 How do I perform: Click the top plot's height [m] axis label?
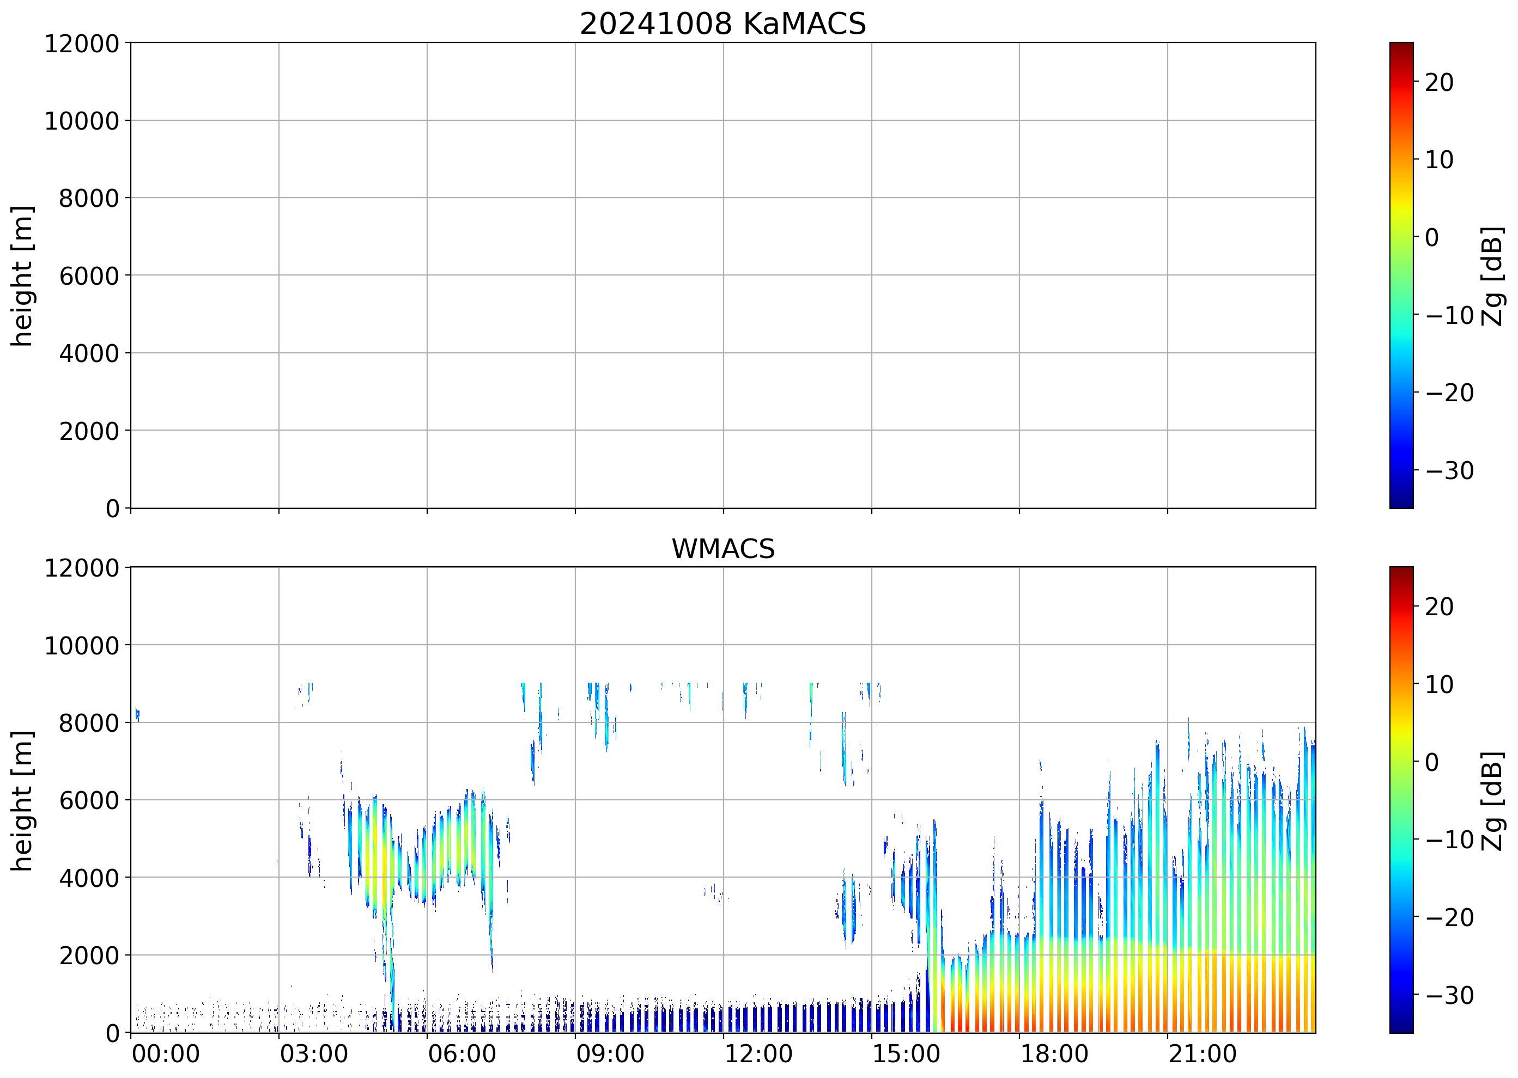21,275
